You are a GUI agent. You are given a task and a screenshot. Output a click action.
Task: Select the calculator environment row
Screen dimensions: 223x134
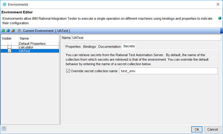point(30,47)
